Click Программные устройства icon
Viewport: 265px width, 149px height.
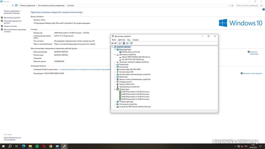(118, 87)
